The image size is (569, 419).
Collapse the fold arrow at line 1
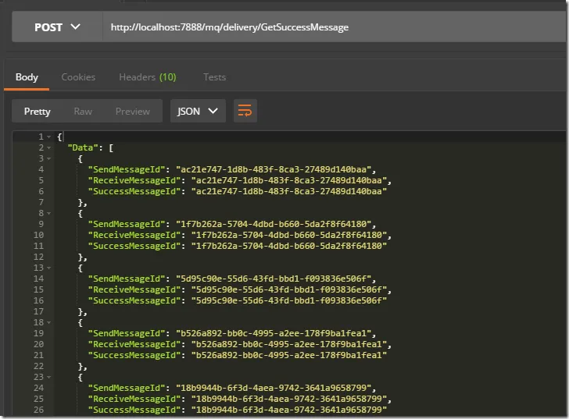pos(49,137)
